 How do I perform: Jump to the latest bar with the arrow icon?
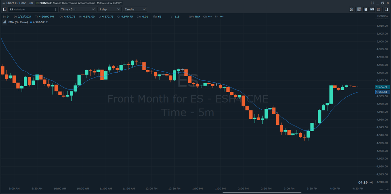click(x=371, y=183)
